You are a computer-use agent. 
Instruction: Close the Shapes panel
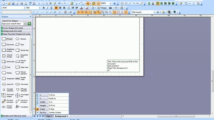click(30, 16)
